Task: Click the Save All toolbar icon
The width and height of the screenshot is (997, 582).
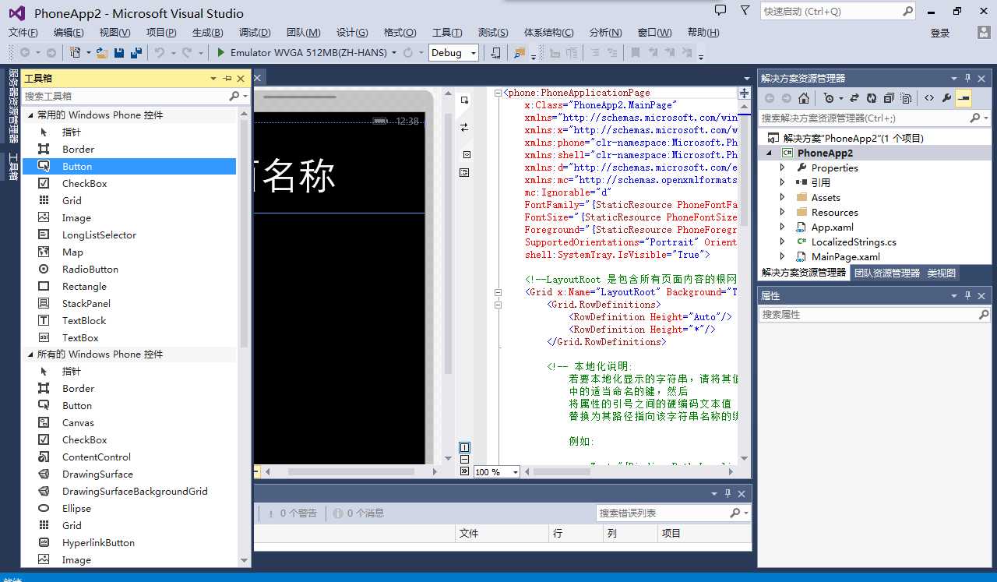Action: click(136, 52)
